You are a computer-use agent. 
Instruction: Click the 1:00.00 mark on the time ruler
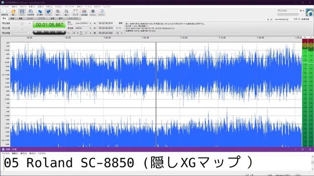pos(107,38)
